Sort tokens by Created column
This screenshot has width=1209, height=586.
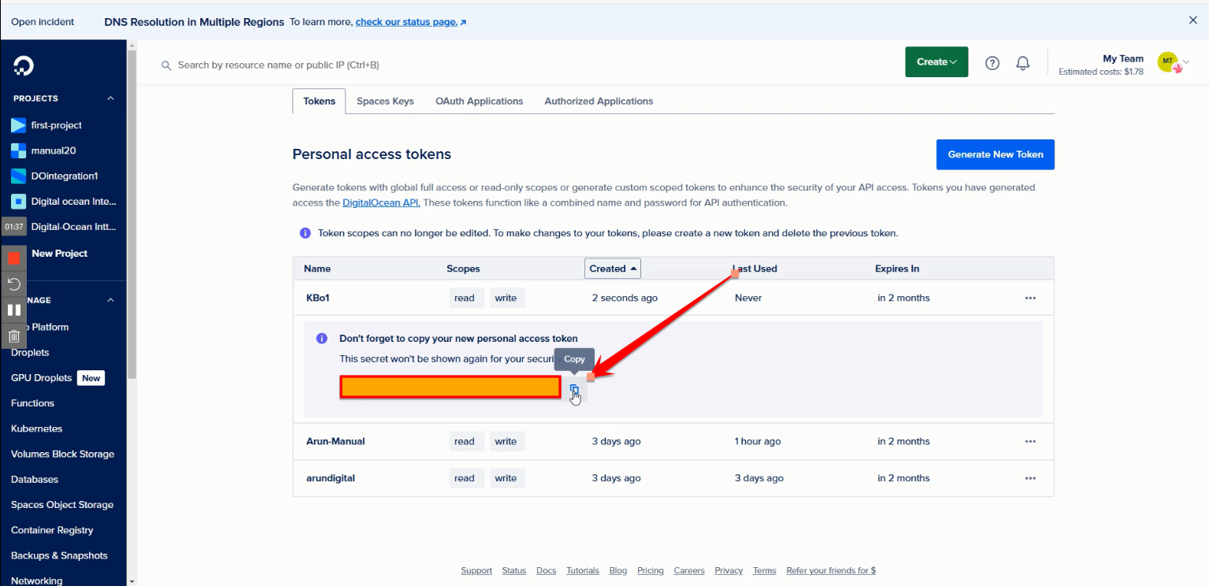(x=613, y=269)
